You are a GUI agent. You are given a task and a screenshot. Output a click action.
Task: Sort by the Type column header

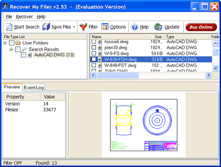(x=187, y=37)
